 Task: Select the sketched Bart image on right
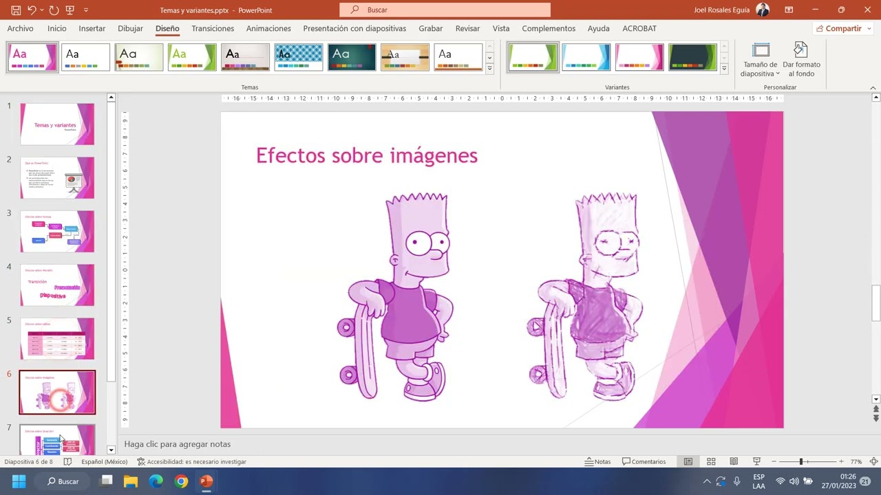tap(586, 296)
